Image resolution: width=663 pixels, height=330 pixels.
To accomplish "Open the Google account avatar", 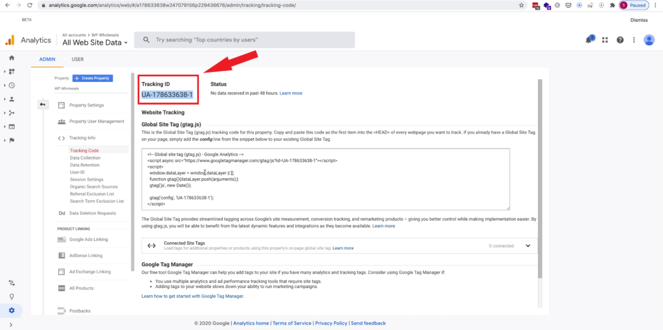I will pyautogui.click(x=649, y=39).
